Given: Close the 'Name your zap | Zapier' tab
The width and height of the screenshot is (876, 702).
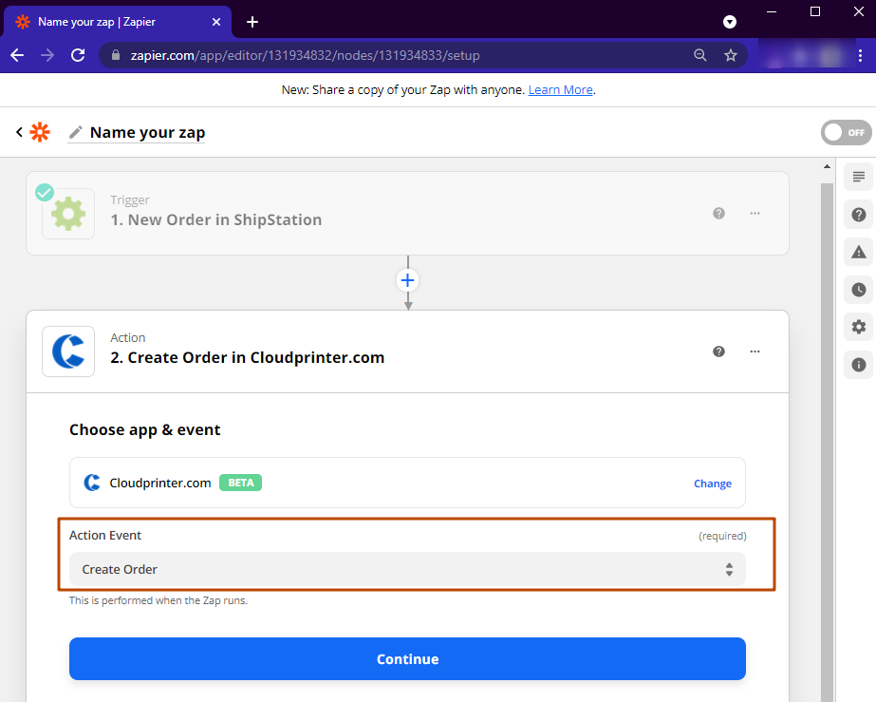Looking at the screenshot, I should tap(216, 22).
